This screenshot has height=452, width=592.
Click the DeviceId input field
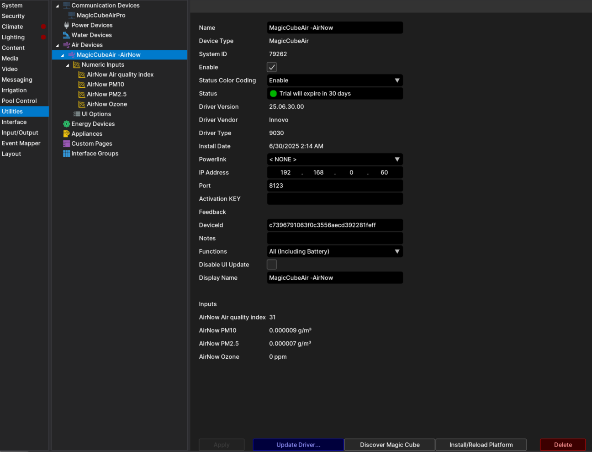[x=335, y=225]
